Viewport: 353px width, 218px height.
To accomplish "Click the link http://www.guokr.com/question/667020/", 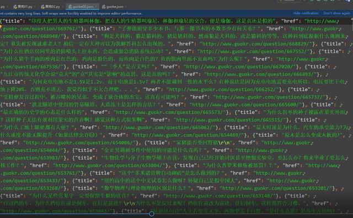I will coord(239,67).
